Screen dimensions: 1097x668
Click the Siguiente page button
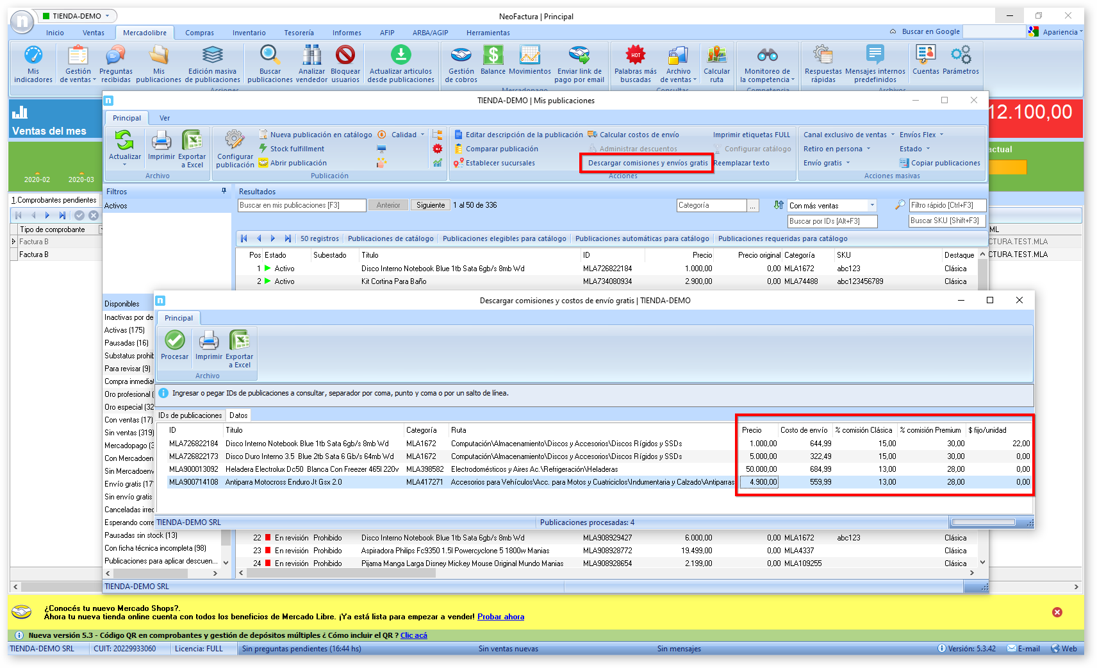point(430,205)
